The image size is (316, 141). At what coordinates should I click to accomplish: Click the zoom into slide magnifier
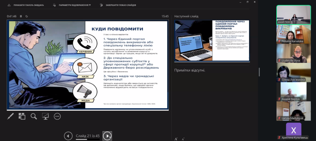pos(34,116)
